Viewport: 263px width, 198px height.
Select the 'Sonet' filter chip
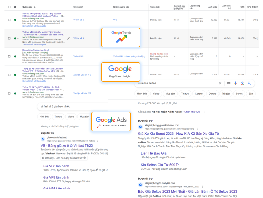point(239,94)
